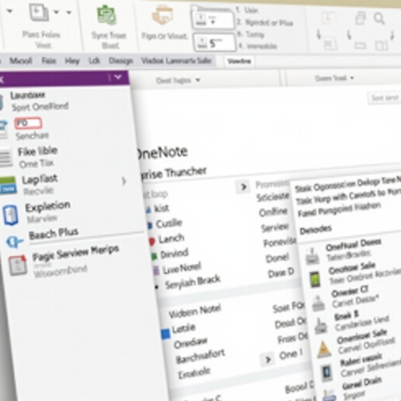Click the blue Baach Plus icon
The width and height of the screenshot is (401, 401).
(14, 242)
